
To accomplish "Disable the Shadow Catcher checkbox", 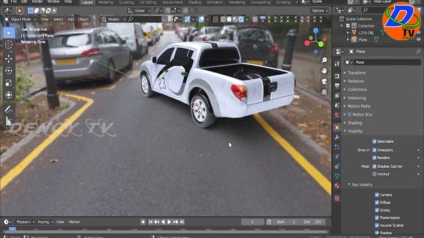I will pyautogui.click(x=374, y=166).
